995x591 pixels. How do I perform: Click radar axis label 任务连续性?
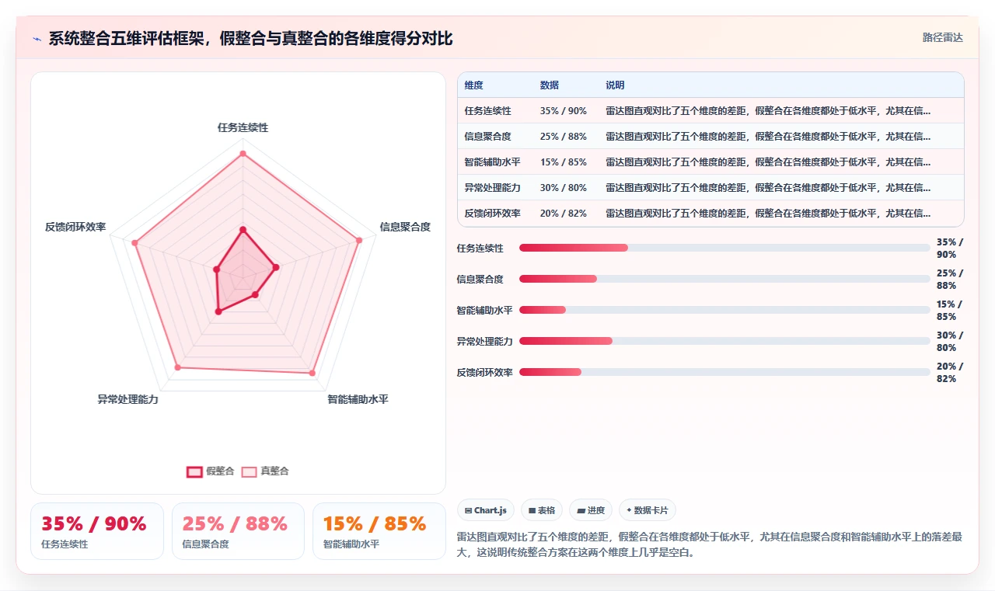coord(243,127)
